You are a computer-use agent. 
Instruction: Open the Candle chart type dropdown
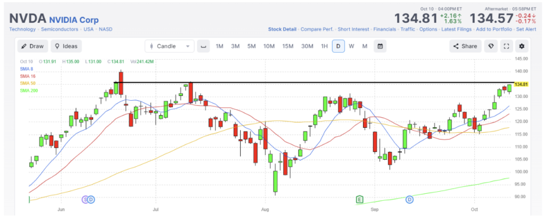point(170,46)
